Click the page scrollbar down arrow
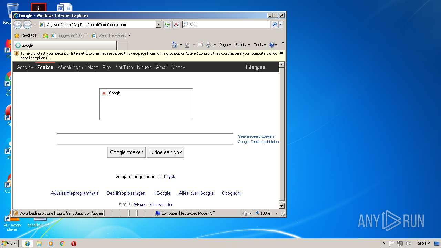This screenshot has height=248, width=441. tap(282, 206)
